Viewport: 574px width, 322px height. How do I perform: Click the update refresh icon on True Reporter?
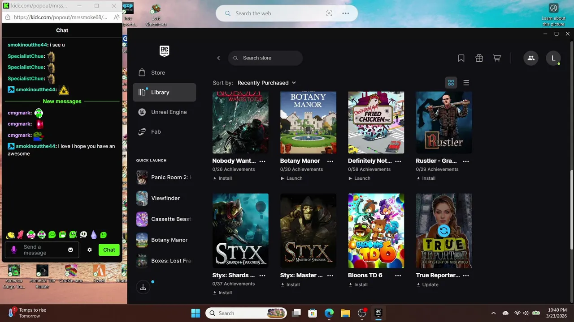pos(444,231)
